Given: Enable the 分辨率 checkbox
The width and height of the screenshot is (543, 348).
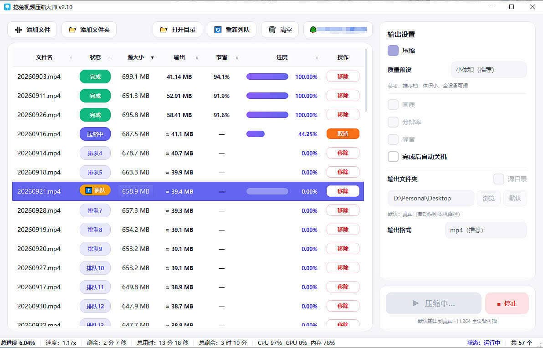Looking at the screenshot, I should point(393,122).
